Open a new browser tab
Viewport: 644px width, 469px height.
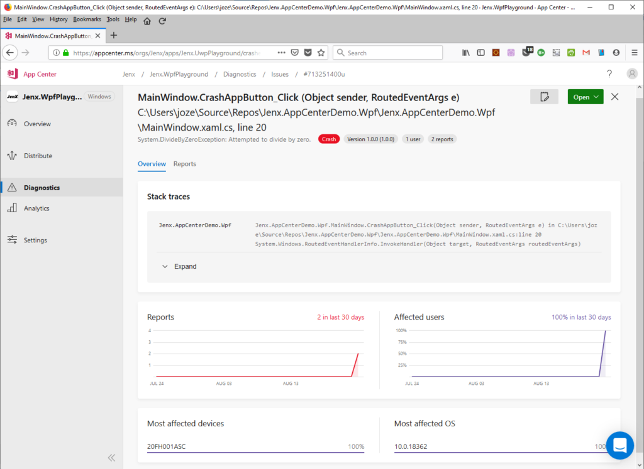click(114, 36)
